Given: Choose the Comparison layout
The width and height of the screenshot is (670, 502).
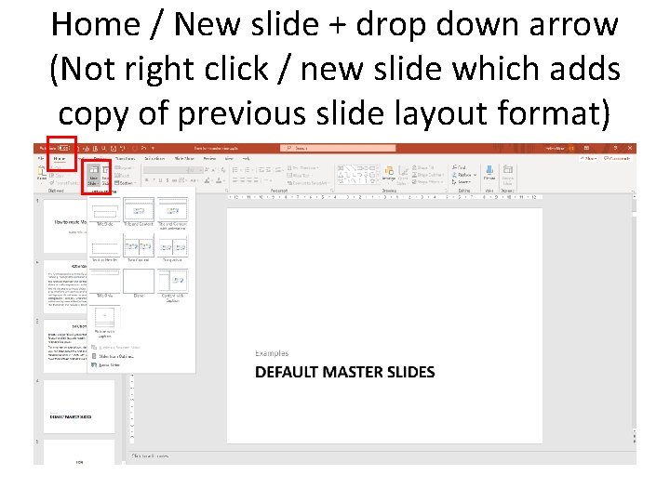Looking at the screenshot, I should [173, 248].
